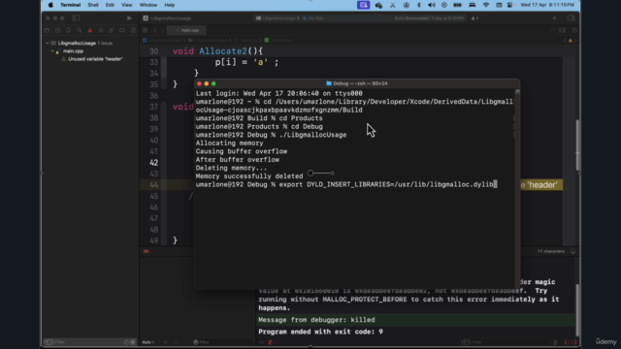This screenshot has height=349, width=621.
Task: Open the Source Control navigator icon
Action: (x=57, y=30)
